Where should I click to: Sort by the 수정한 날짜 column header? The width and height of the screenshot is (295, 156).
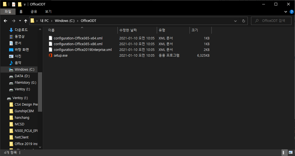tap(137, 30)
